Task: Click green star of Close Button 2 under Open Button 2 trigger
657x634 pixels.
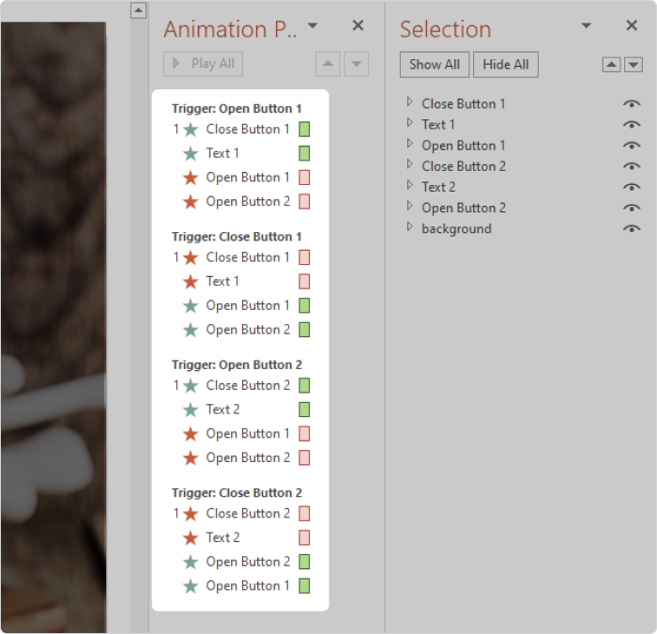Action: click(x=191, y=385)
